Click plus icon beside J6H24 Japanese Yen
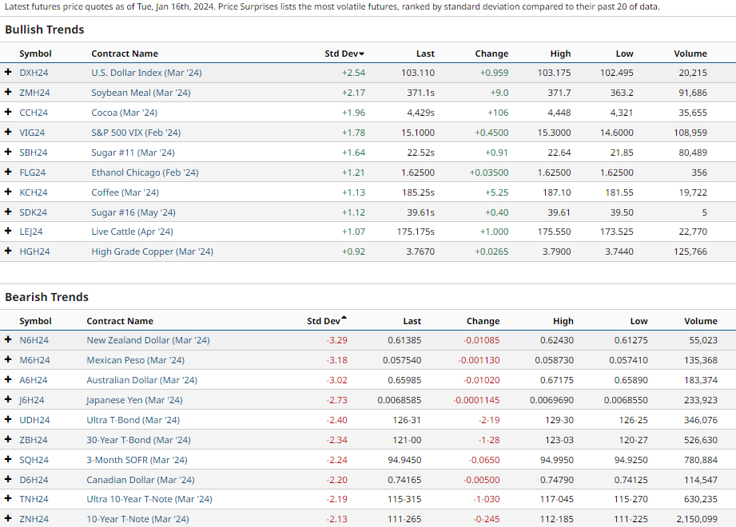Viewport: 736px width, 527px height. 8,400
